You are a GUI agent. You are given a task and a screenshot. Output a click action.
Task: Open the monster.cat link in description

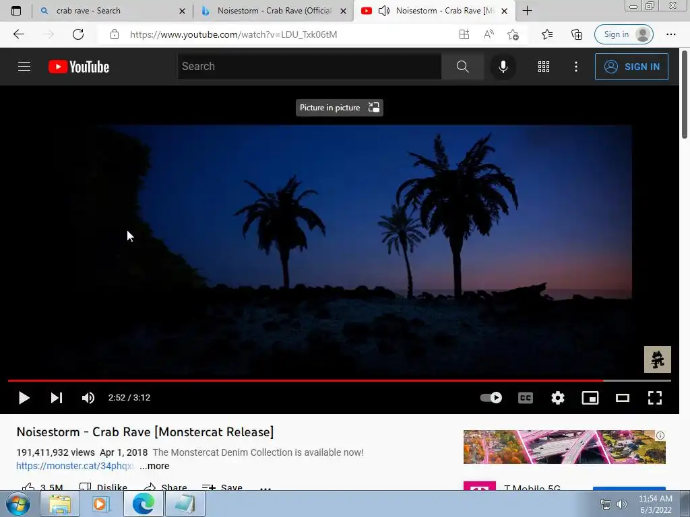coord(75,466)
